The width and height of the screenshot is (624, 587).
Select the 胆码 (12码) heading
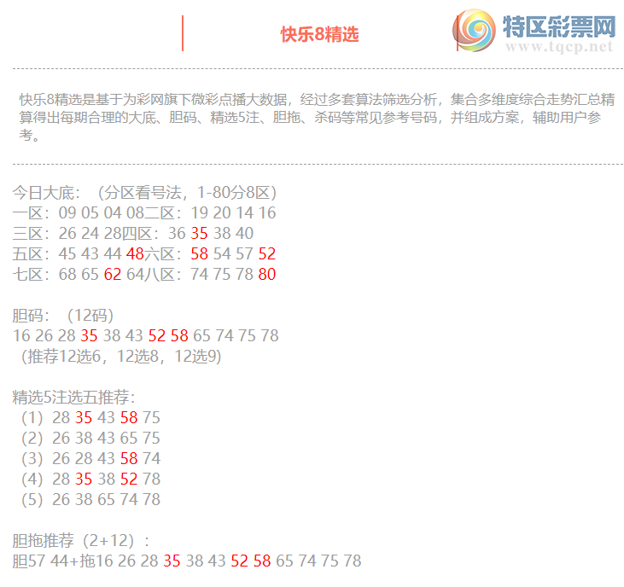pyautogui.click(x=63, y=315)
